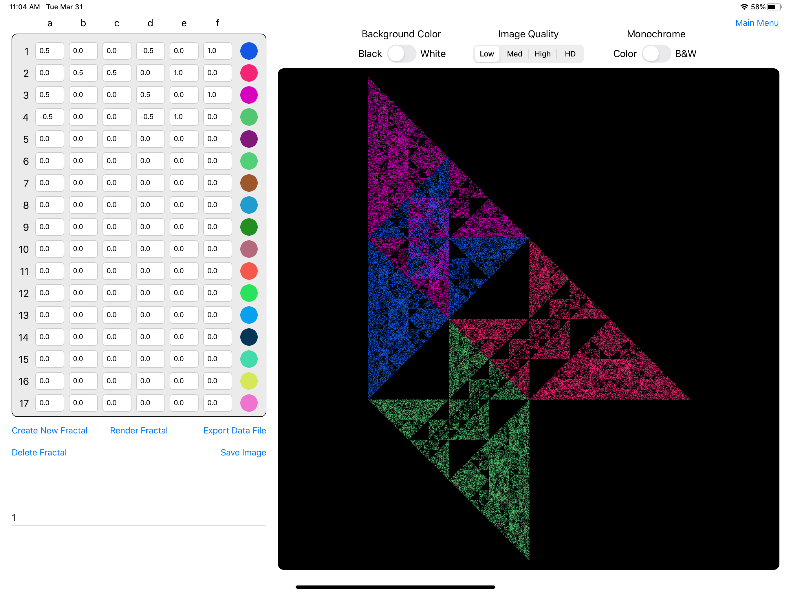Select the dark navy swatch in row 14
791x593 pixels.
click(248, 337)
